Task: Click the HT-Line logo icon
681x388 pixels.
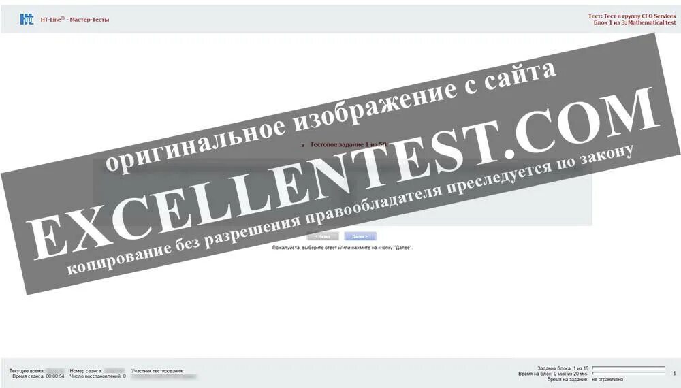Action: [27, 19]
